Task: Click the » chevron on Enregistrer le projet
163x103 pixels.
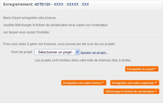Action: coord(155,69)
